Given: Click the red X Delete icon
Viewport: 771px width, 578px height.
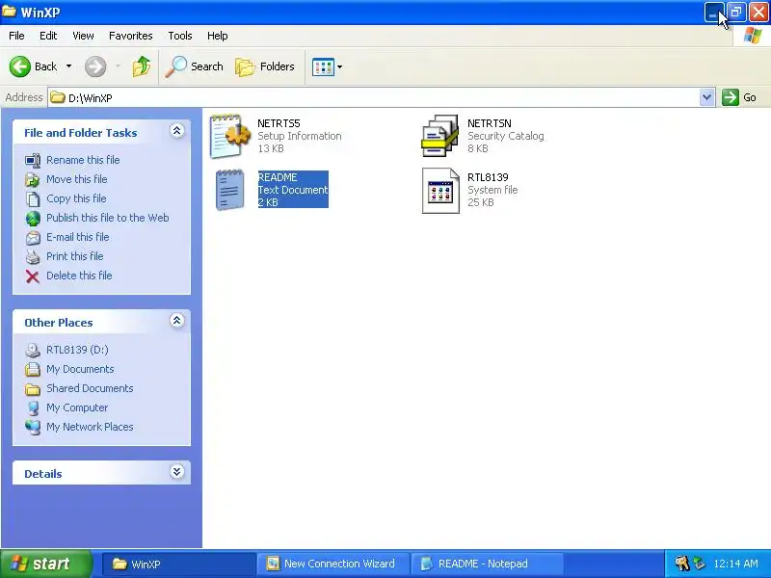Looking at the screenshot, I should coord(33,276).
